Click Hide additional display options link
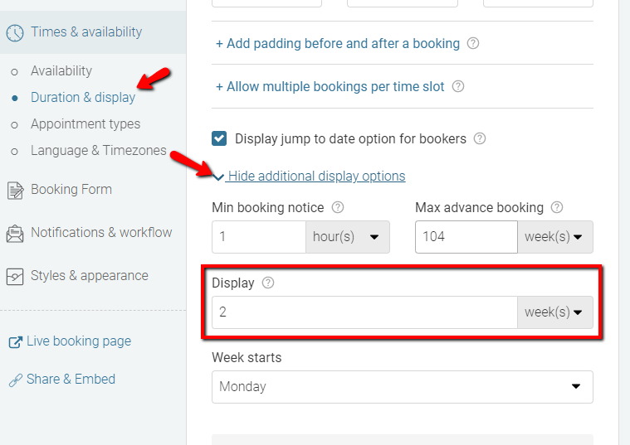 pyautogui.click(x=316, y=176)
